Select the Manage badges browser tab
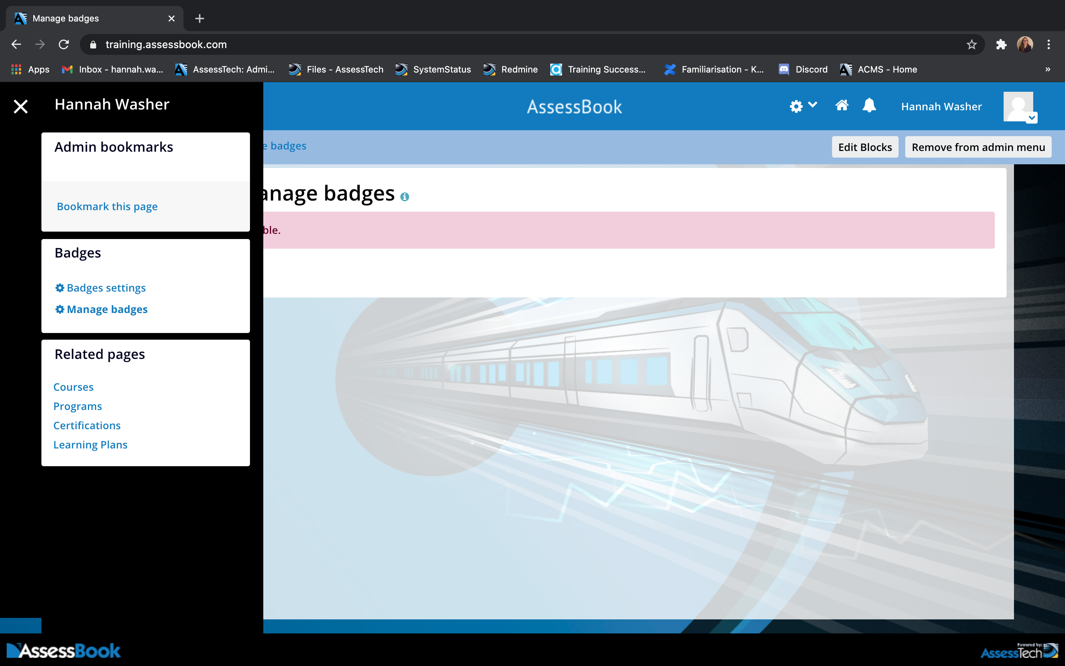The height and width of the screenshot is (666, 1065). coord(94,18)
